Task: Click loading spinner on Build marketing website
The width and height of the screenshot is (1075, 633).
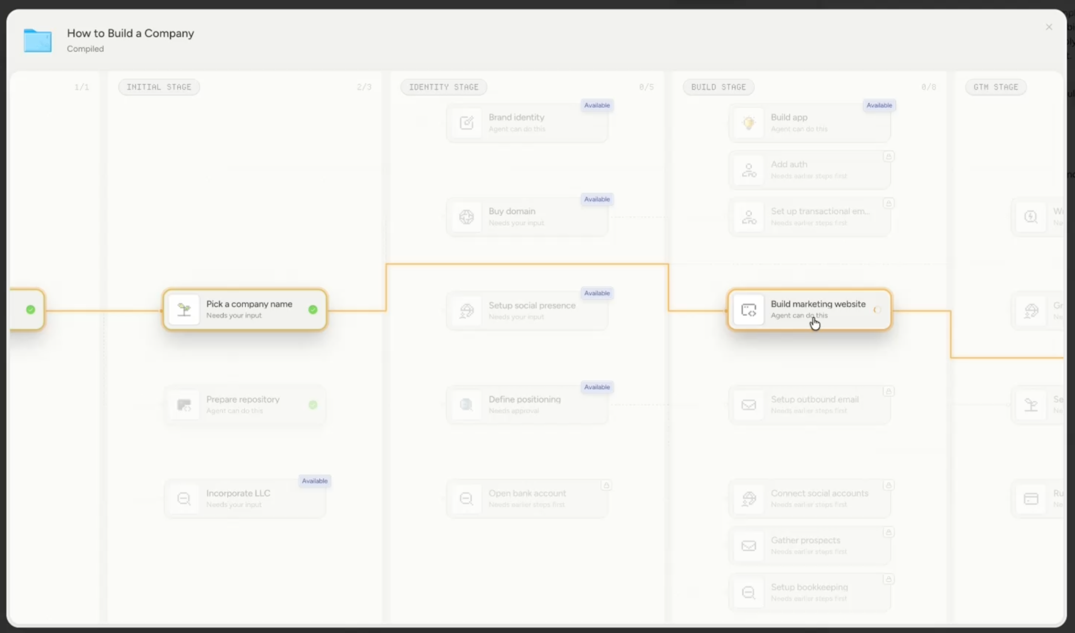Action: (x=877, y=310)
